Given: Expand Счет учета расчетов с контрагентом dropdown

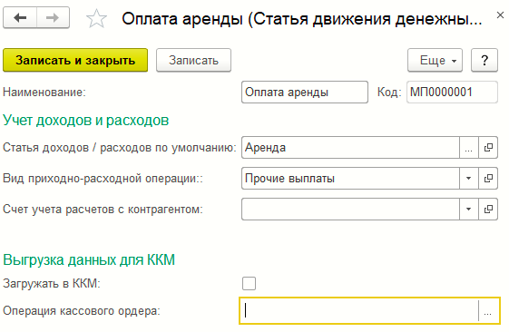Looking at the screenshot, I should click(469, 209).
